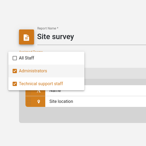
Task: Click the empty gray area below Site location
Action: [x=83, y=115]
